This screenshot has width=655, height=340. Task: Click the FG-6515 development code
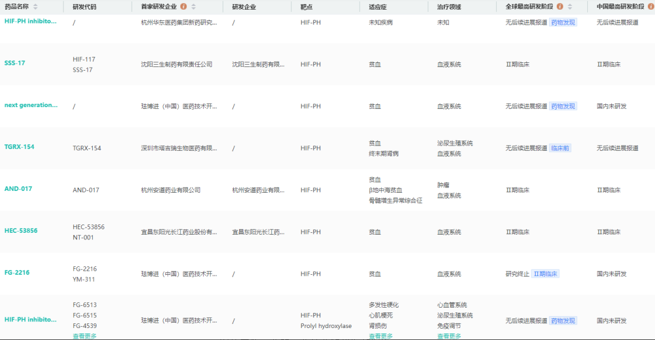click(x=84, y=315)
